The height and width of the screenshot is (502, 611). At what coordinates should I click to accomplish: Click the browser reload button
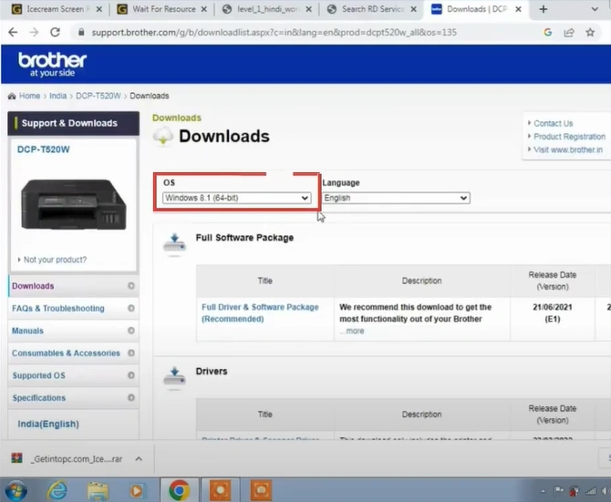point(57,32)
